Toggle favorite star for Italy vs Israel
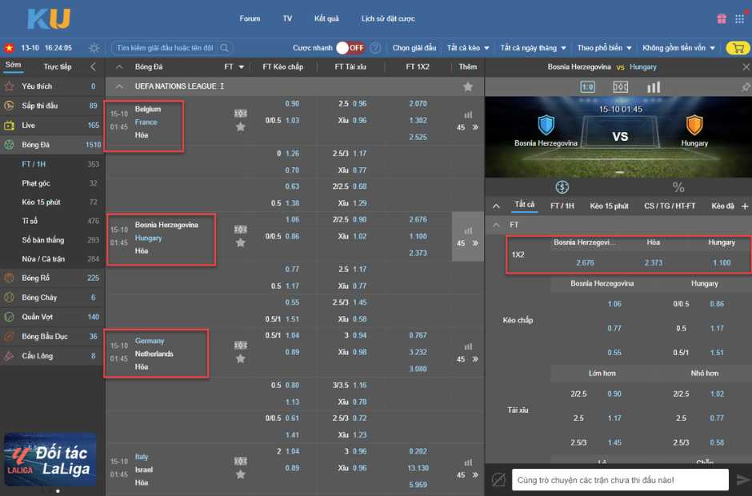 pyautogui.click(x=240, y=474)
